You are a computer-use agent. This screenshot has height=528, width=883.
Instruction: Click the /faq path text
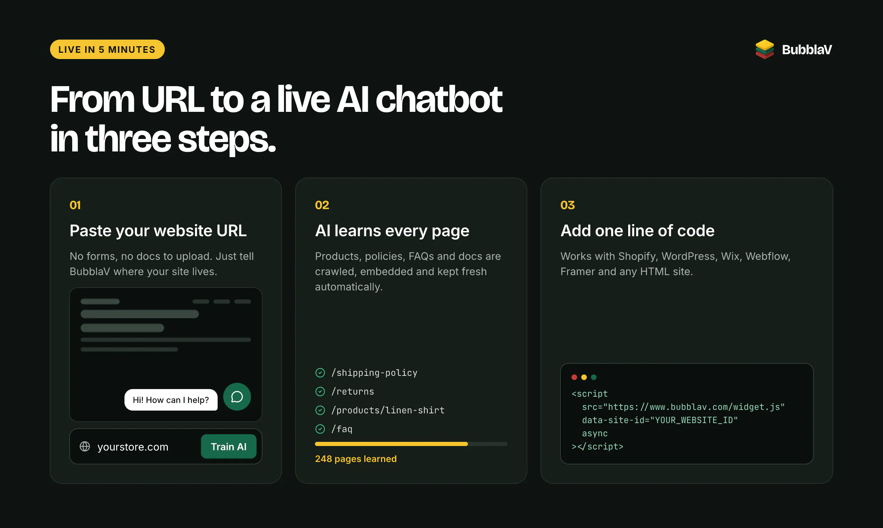point(342,429)
